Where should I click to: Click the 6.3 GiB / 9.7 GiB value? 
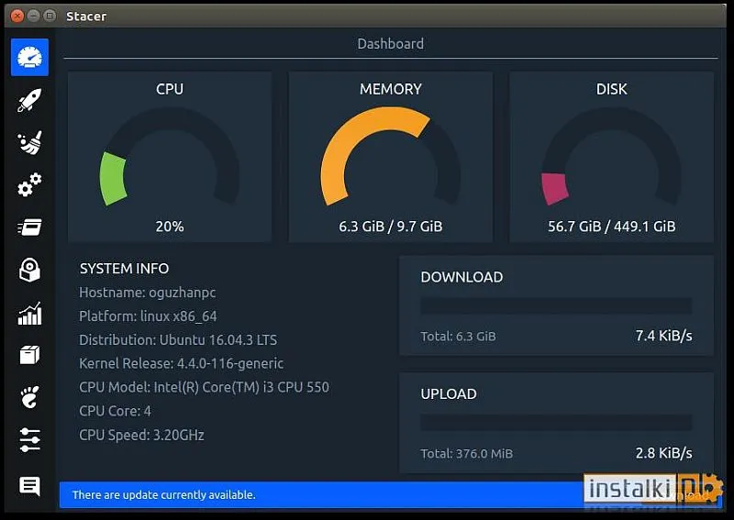[391, 227]
